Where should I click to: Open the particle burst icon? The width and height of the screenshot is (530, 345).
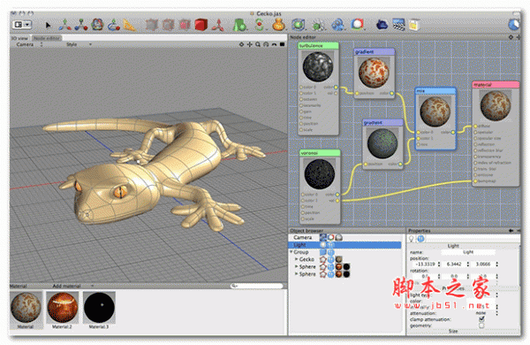[x=318, y=25]
